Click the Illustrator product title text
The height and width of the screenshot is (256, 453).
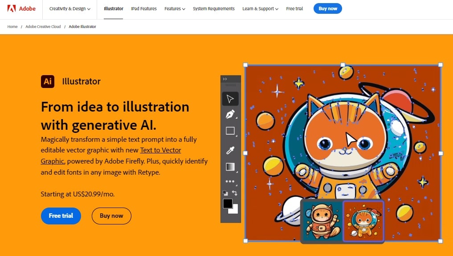click(82, 81)
